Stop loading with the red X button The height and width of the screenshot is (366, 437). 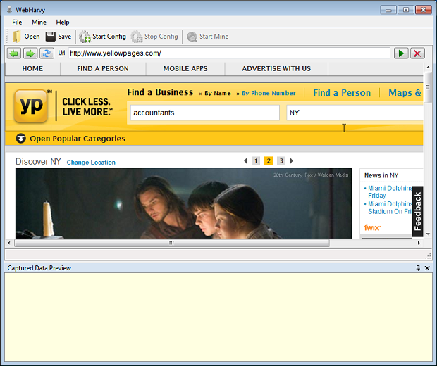click(417, 53)
